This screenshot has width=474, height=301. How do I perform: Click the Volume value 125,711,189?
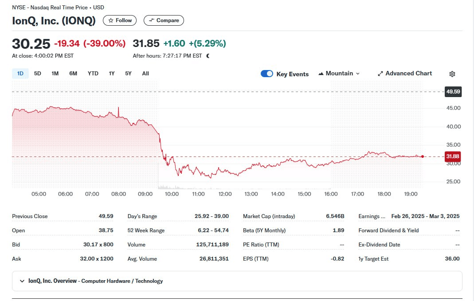point(212,245)
